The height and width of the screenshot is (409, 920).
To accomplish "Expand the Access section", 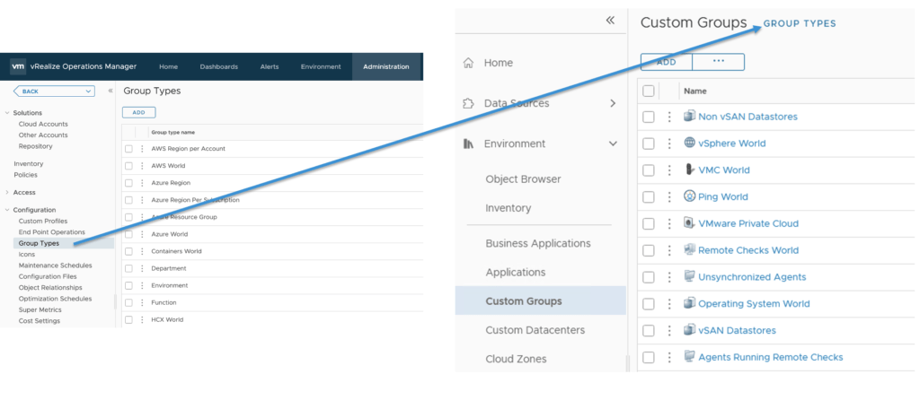I will tap(8, 192).
